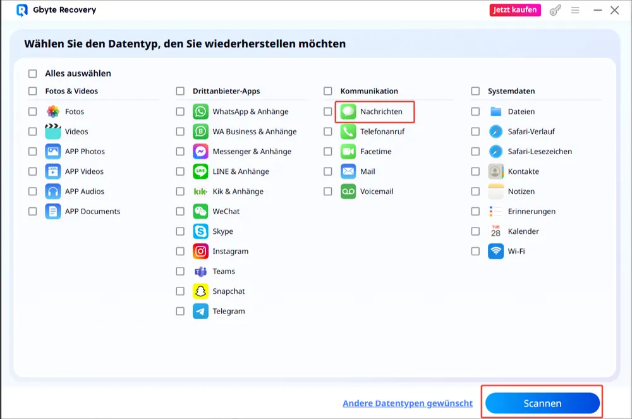Click the Wi-Fi icon

[495, 252]
